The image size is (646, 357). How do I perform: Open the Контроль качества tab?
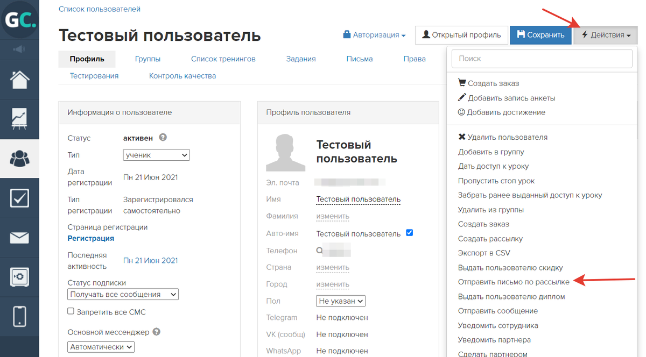pyautogui.click(x=182, y=76)
